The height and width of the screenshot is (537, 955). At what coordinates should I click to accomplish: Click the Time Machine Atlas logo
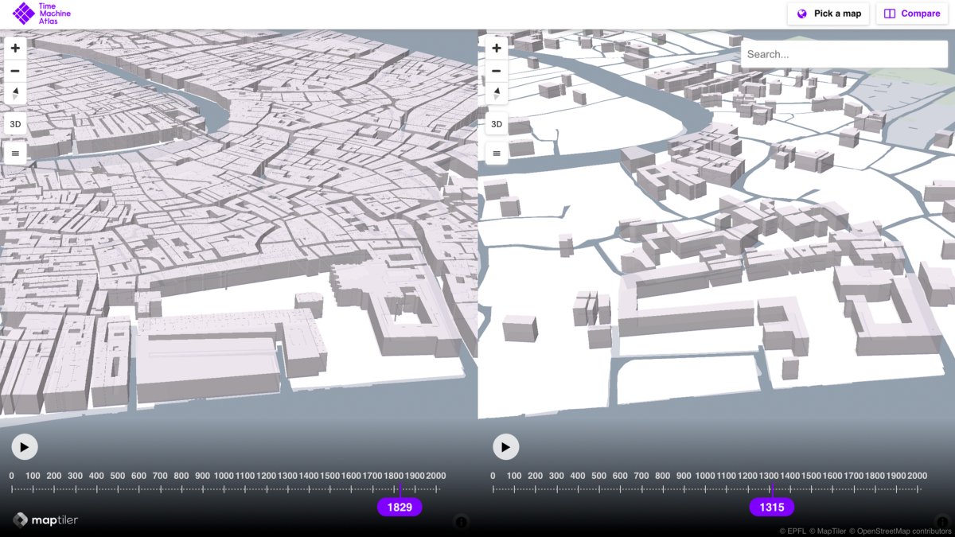click(x=40, y=14)
